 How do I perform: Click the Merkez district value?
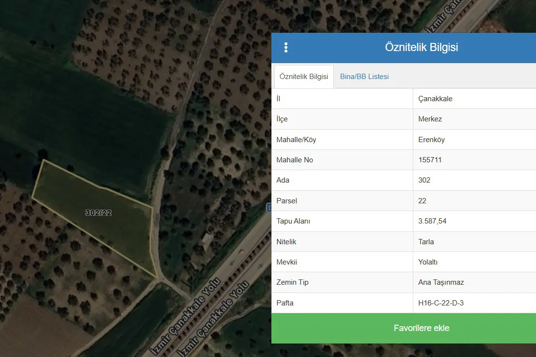pos(430,119)
